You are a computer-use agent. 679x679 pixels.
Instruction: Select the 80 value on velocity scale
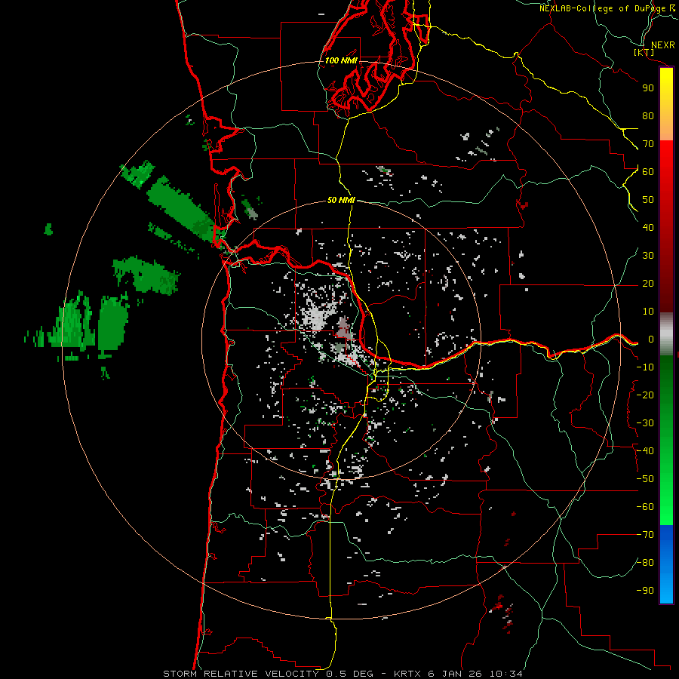(648, 116)
